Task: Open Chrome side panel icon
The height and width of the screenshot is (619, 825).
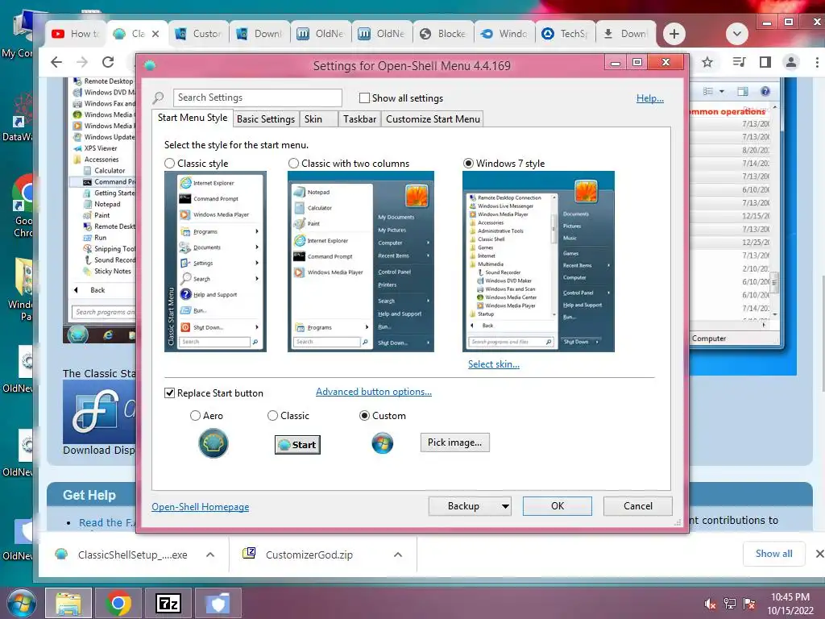Action: [x=765, y=62]
